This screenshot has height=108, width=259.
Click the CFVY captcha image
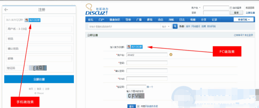135,96
